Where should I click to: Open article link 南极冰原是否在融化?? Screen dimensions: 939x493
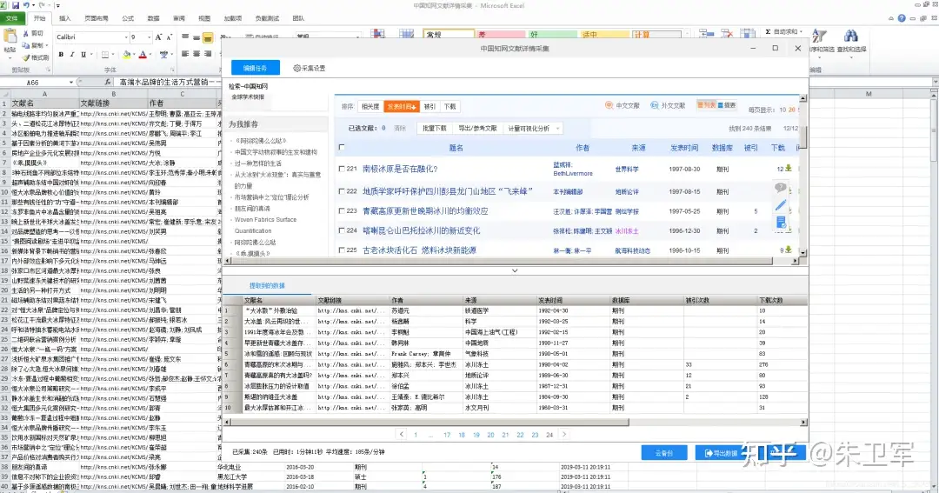[400, 169]
